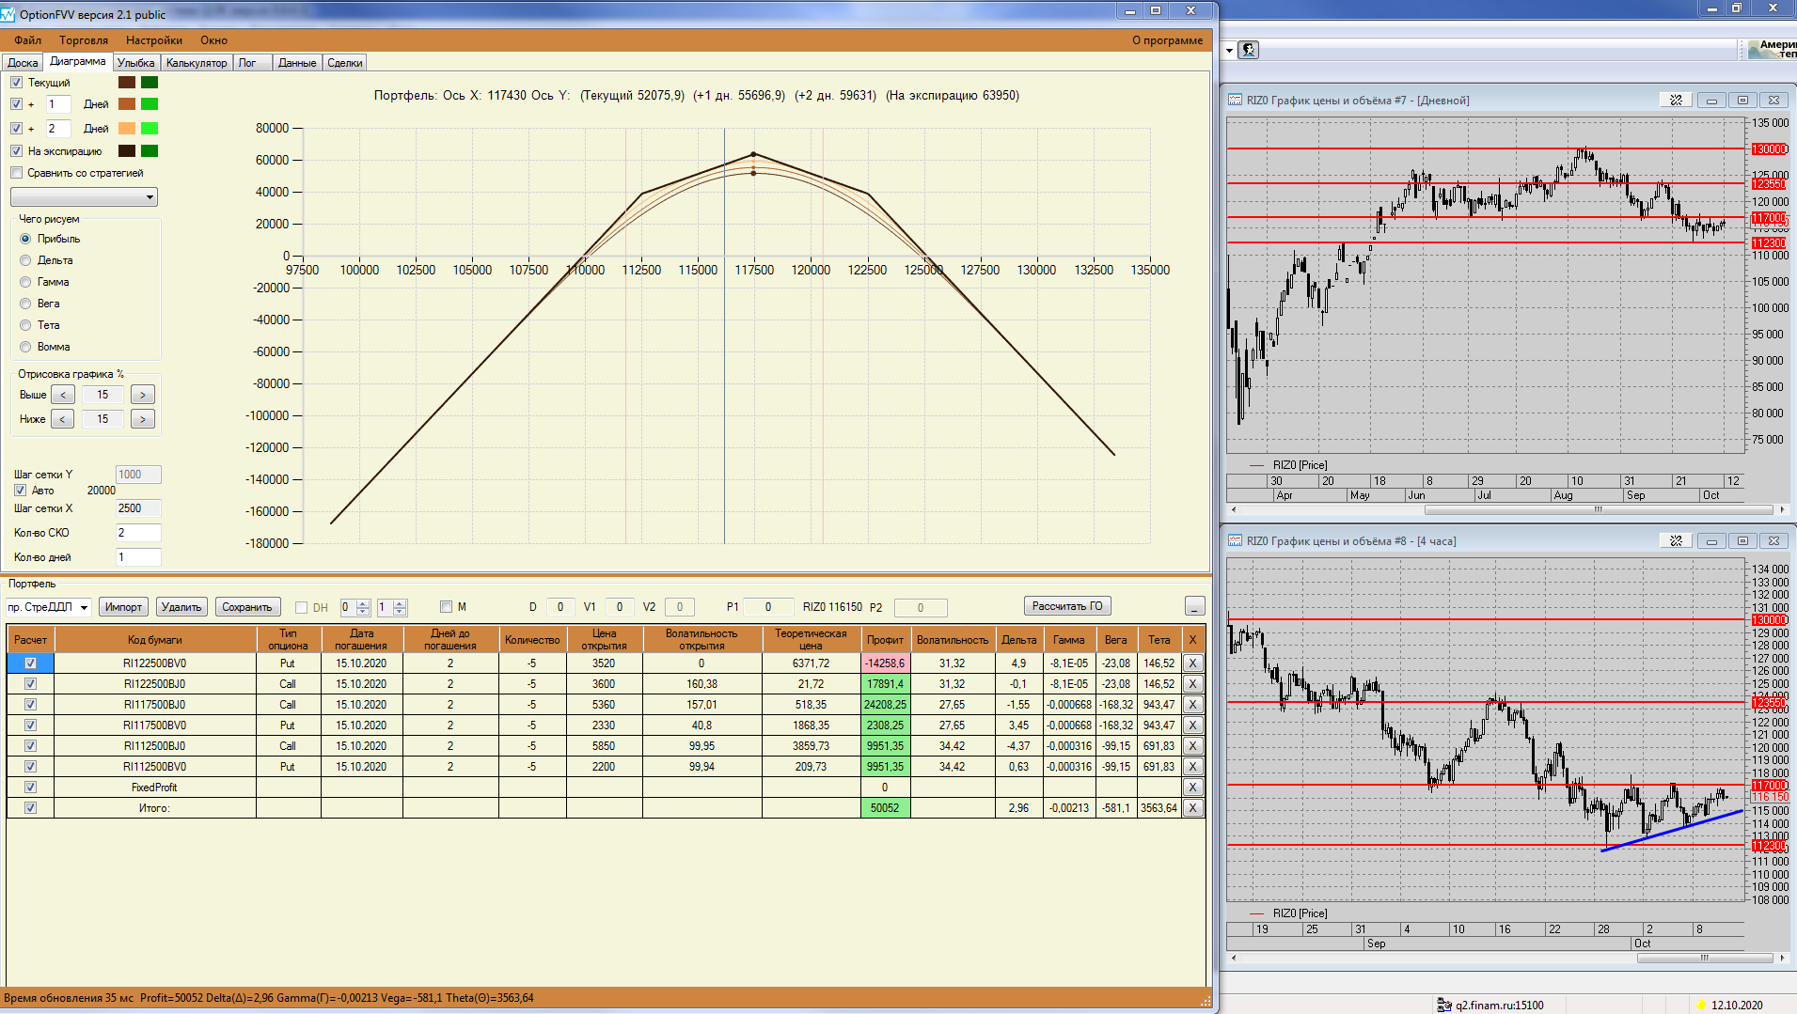Click the Сохранить button

(247, 606)
